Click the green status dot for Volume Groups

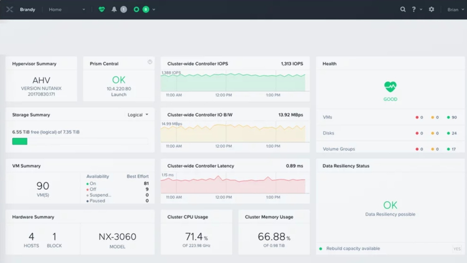coord(448,149)
